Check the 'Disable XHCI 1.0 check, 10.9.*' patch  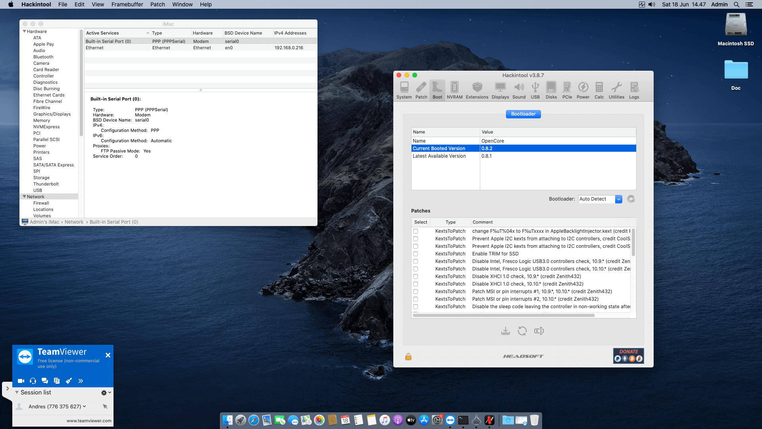[416, 276]
